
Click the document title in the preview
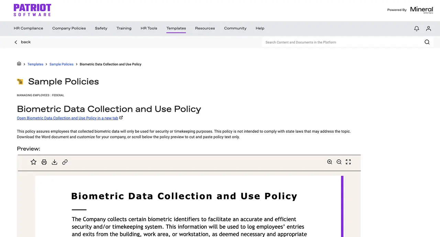pos(184,196)
